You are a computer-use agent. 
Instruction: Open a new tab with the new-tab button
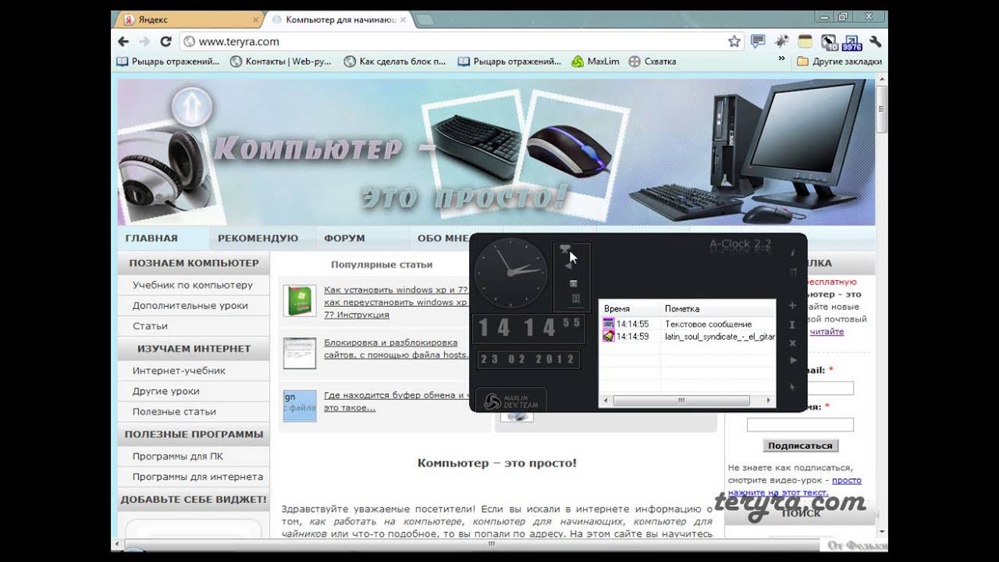[425, 20]
